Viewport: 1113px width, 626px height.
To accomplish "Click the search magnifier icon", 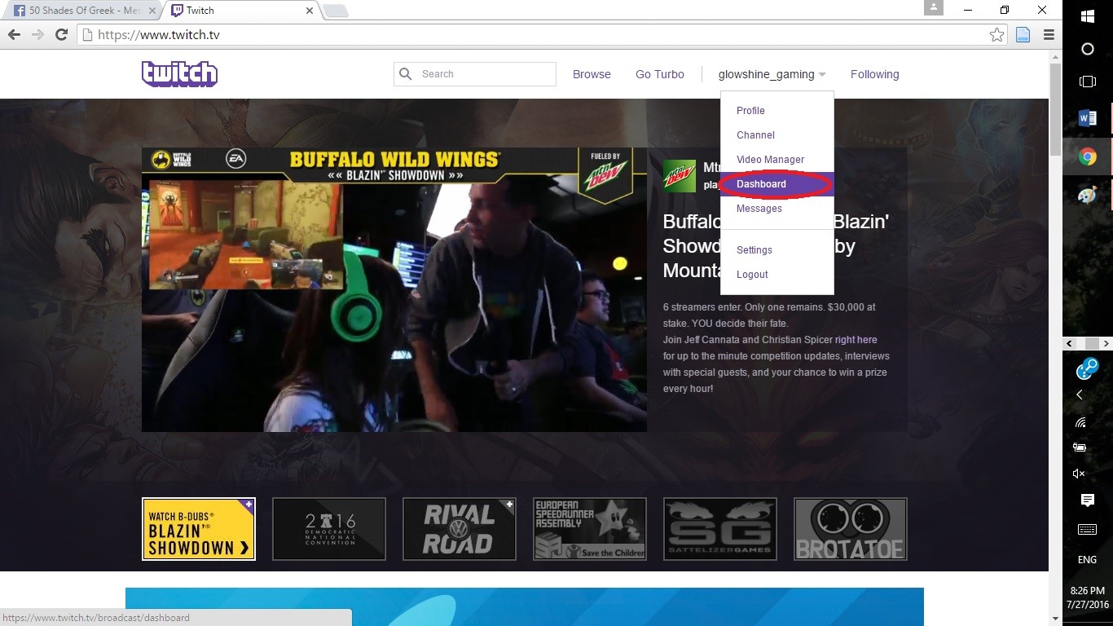I will click(406, 74).
